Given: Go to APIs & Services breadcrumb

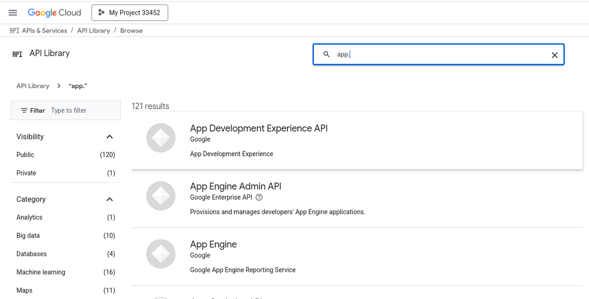Looking at the screenshot, I should pos(44,30).
